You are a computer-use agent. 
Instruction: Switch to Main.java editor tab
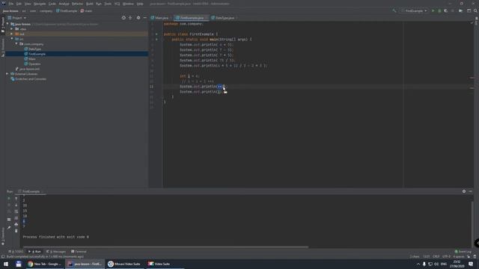pyautogui.click(x=161, y=18)
